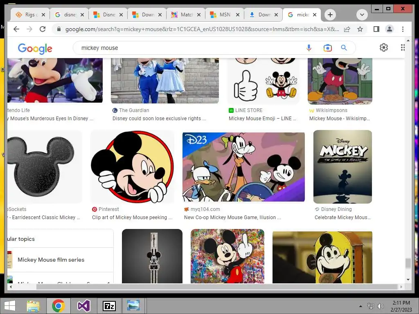Open File Explorer from the taskbar
Viewport: 419px width, 314px height.
(x=33, y=306)
